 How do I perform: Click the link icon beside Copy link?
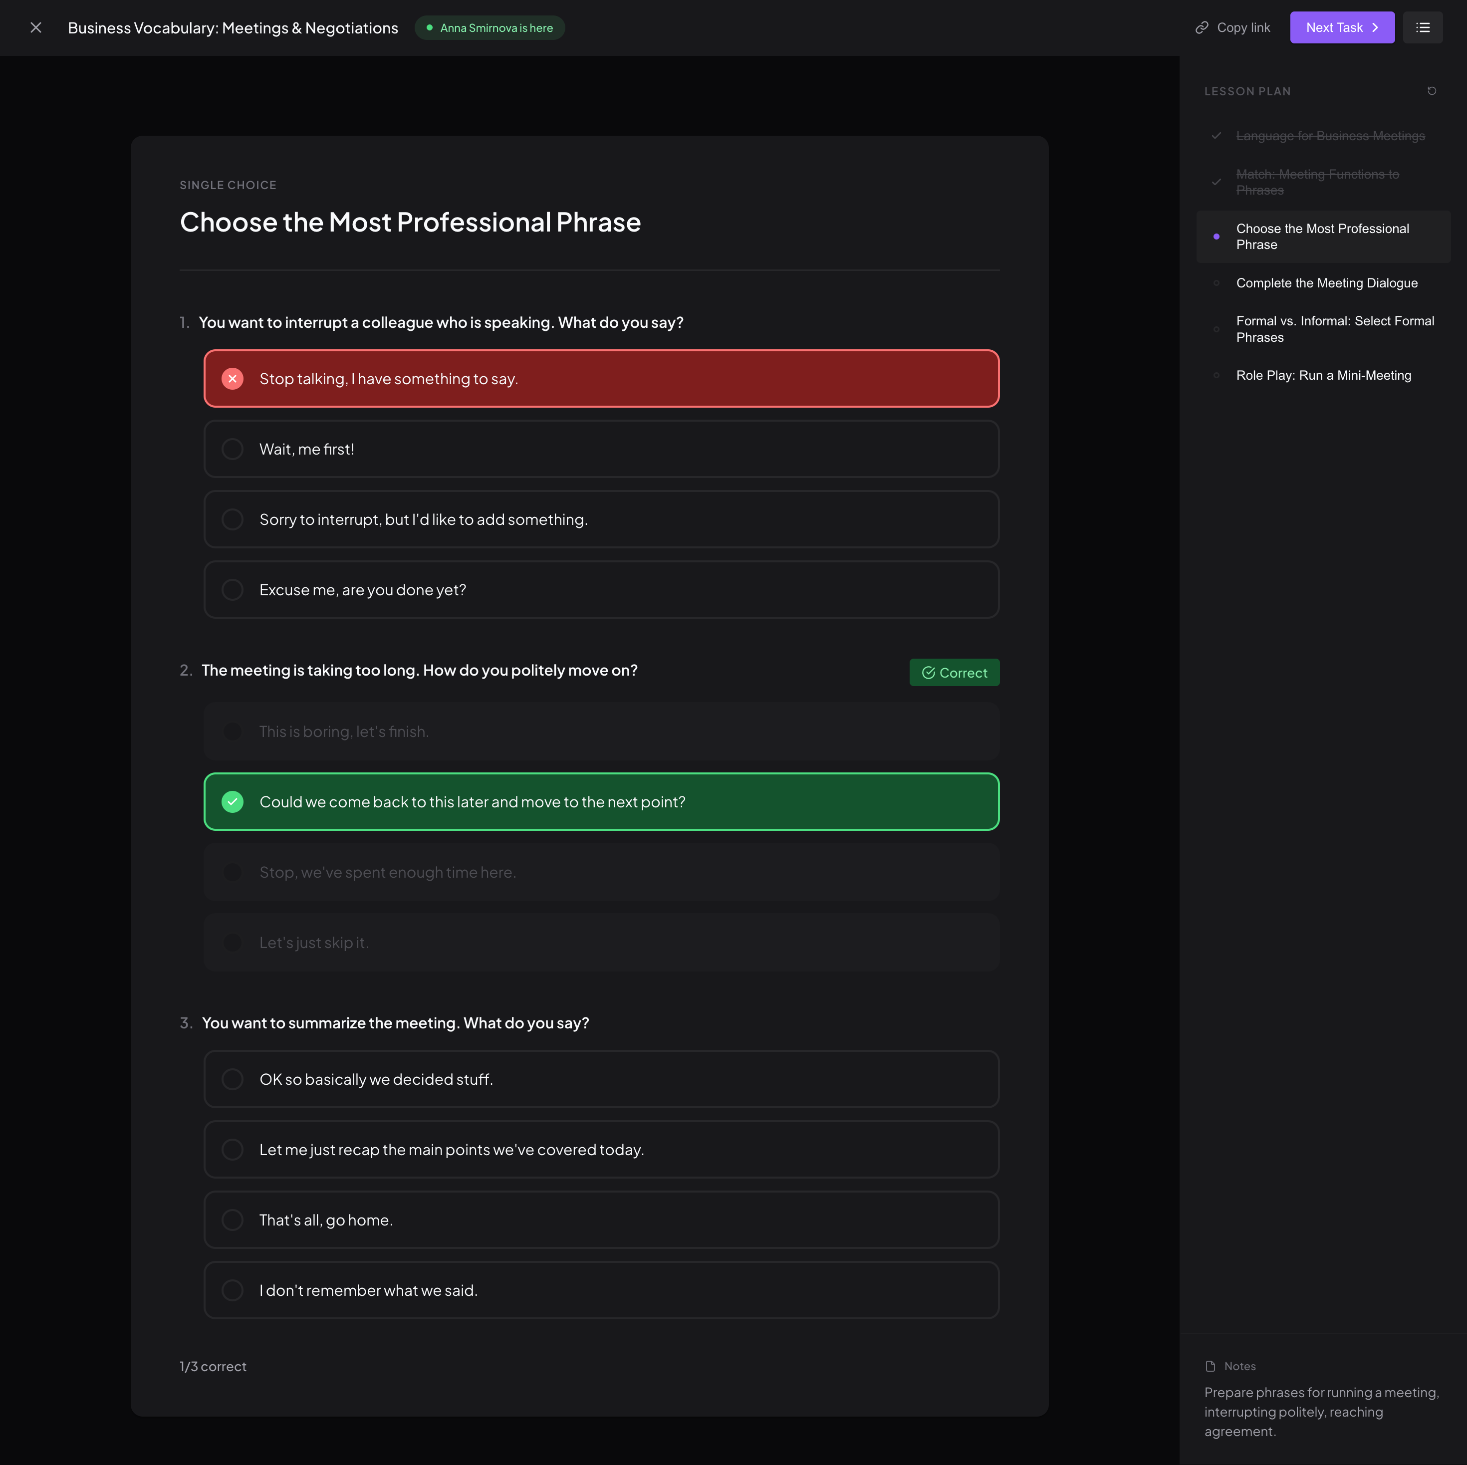tap(1202, 28)
